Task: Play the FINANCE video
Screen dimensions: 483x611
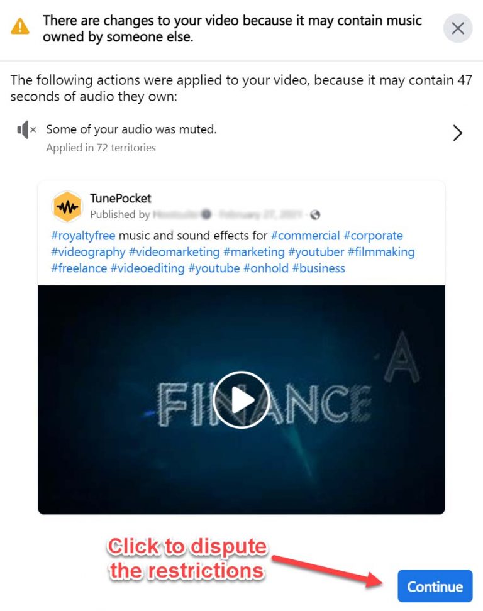Action: click(x=241, y=400)
